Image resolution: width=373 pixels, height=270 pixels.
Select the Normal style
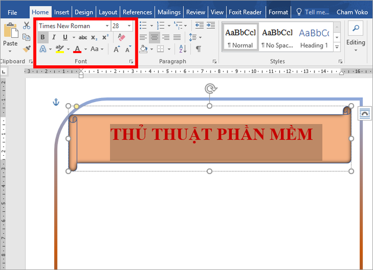240,37
